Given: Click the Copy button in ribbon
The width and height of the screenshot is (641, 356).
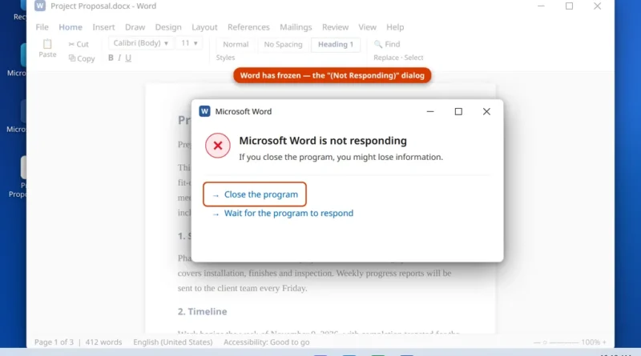Looking at the screenshot, I should coord(82,58).
